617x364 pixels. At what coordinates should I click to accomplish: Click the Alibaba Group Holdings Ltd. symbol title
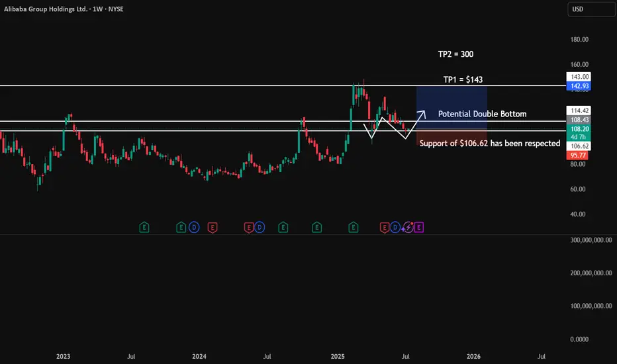(46, 9)
